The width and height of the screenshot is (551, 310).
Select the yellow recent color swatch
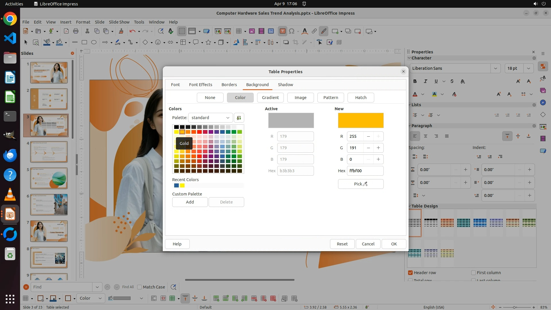click(x=182, y=185)
